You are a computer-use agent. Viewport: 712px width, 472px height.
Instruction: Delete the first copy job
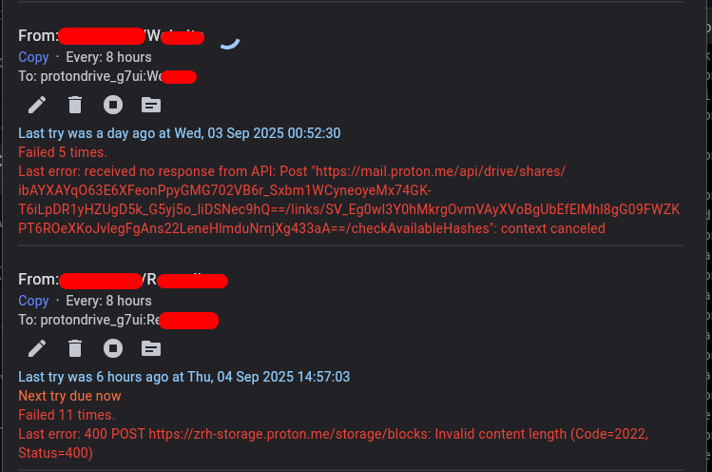click(75, 105)
